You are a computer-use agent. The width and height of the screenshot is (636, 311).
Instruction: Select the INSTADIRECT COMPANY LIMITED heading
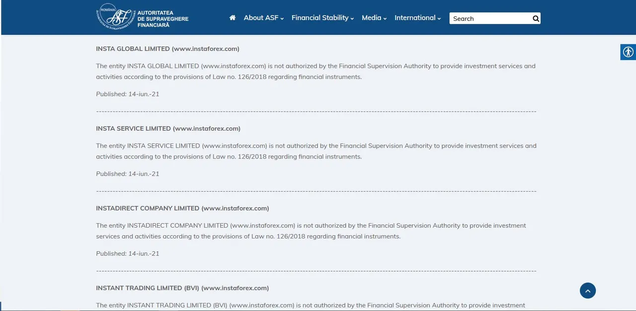(182, 208)
